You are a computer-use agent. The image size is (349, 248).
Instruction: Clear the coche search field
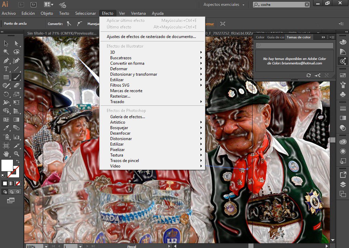tap(306, 4)
